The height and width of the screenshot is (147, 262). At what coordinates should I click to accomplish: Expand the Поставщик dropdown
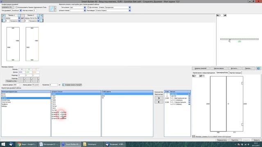coord(130,11)
